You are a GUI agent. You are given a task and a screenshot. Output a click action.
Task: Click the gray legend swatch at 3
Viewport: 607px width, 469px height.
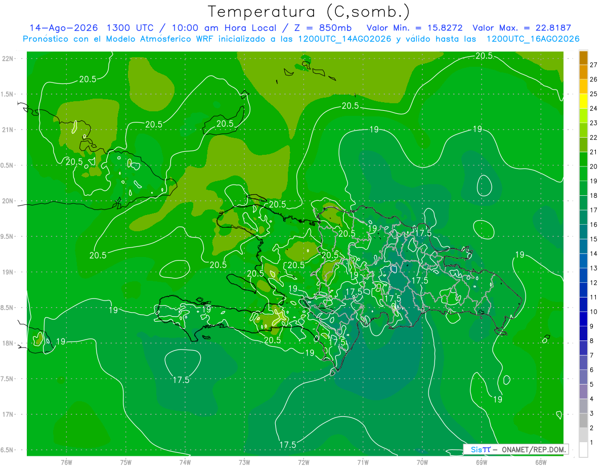[x=583, y=406]
